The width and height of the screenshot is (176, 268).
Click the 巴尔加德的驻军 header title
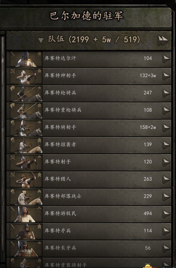click(86, 16)
